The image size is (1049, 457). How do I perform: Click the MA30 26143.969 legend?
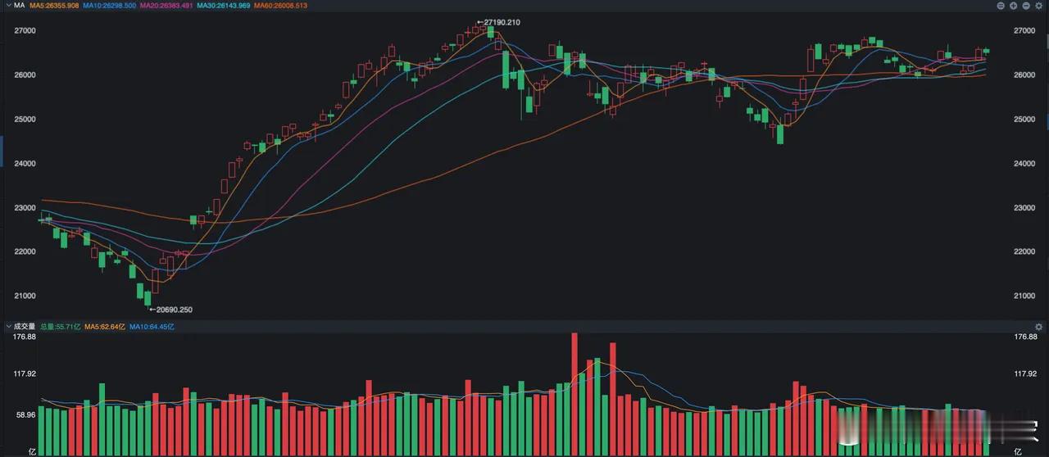(224, 5)
